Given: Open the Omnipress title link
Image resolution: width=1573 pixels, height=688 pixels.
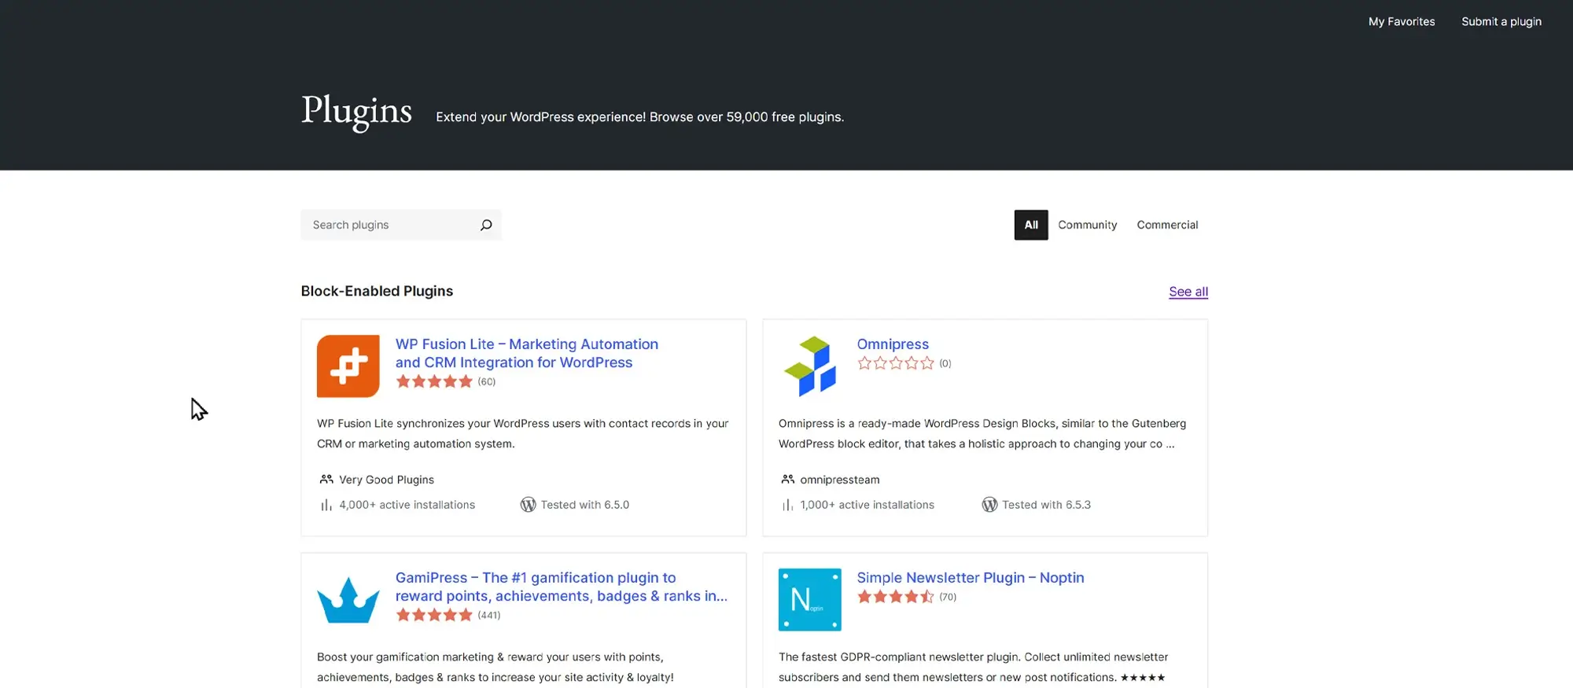Looking at the screenshot, I should pyautogui.click(x=893, y=344).
